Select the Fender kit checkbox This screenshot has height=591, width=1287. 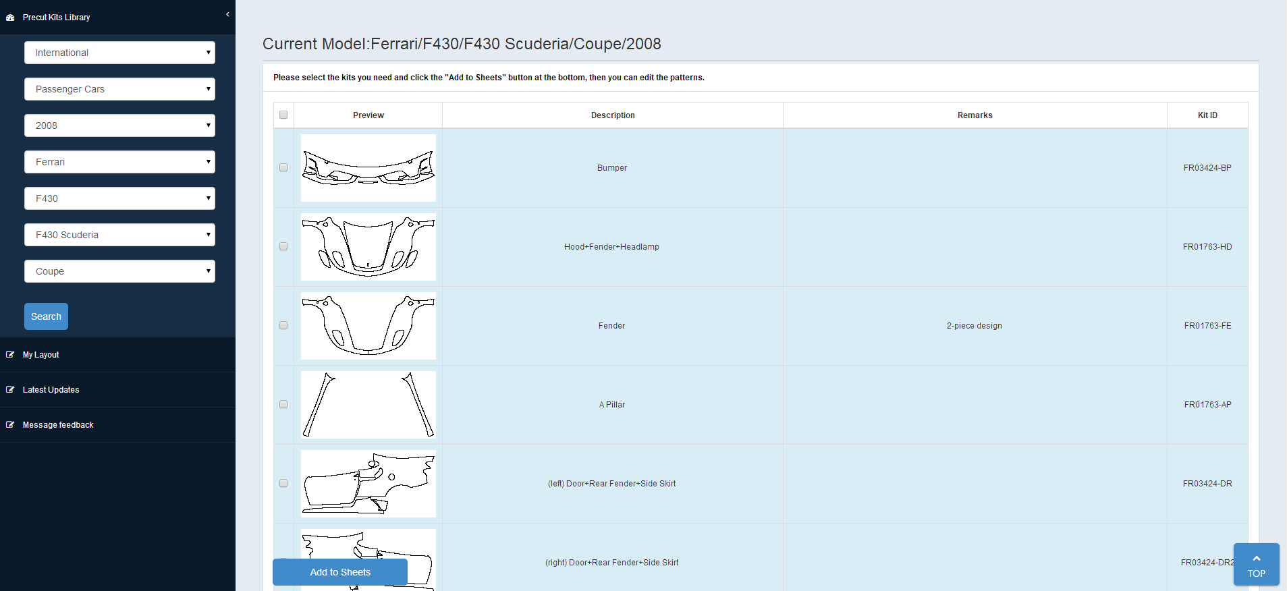[x=283, y=326]
